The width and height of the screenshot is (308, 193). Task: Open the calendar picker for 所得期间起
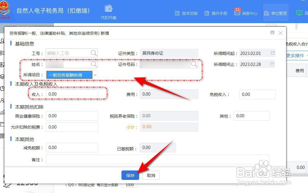273,53
